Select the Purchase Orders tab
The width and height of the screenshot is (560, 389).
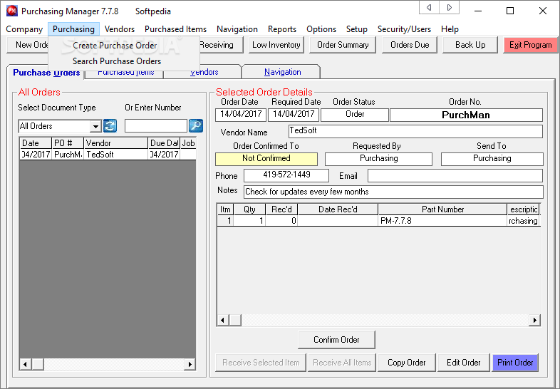(46, 73)
